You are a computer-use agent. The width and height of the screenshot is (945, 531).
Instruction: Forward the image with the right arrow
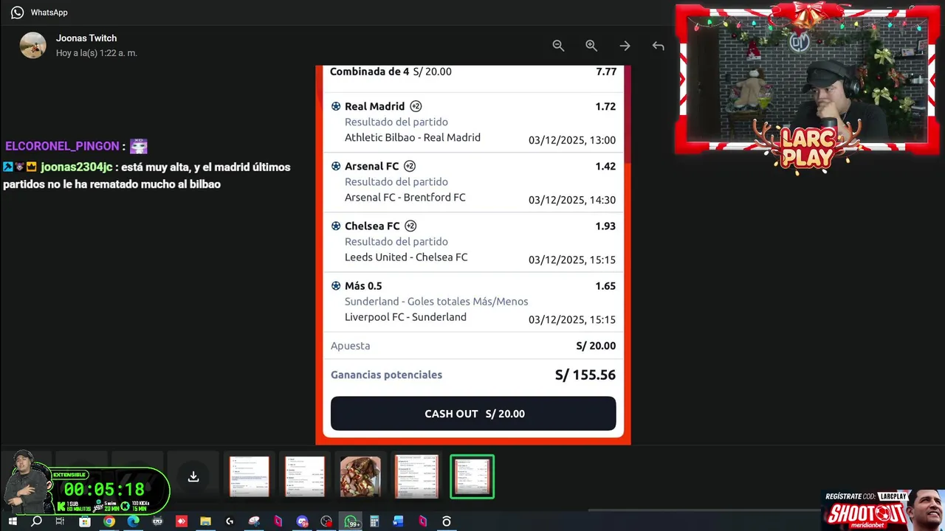[625, 46]
